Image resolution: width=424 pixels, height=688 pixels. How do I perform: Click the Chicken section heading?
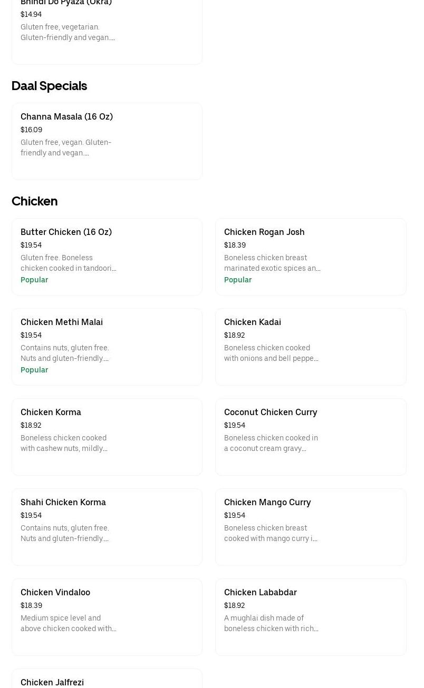tap(34, 201)
